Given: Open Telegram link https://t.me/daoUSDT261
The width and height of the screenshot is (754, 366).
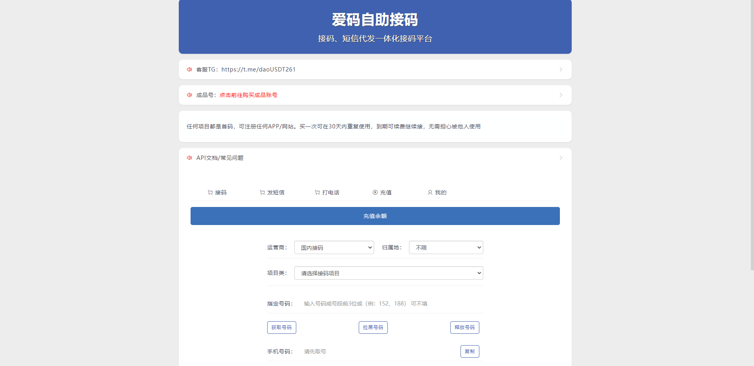Looking at the screenshot, I should tap(259, 70).
